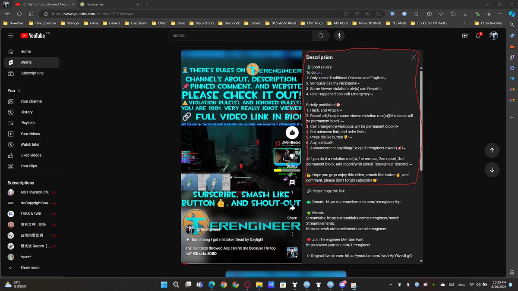The height and width of the screenshot is (291, 518).
Task: Open the patreon.com/Terengineer link
Action: point(338,245)
